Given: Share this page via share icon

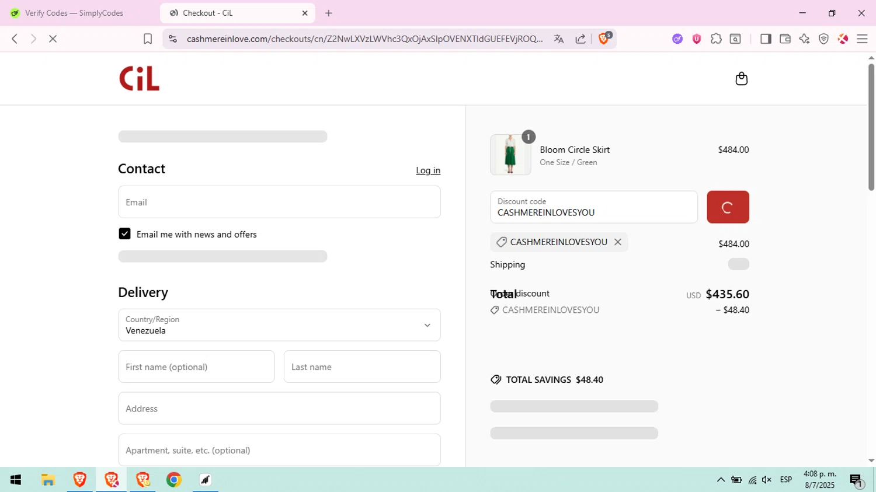Looking at the screenshot, I should coord(580,39).
